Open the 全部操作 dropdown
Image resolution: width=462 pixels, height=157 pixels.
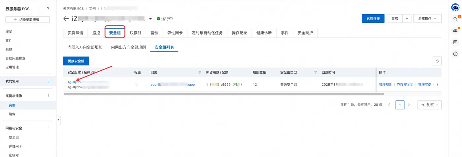click(427, 19)
